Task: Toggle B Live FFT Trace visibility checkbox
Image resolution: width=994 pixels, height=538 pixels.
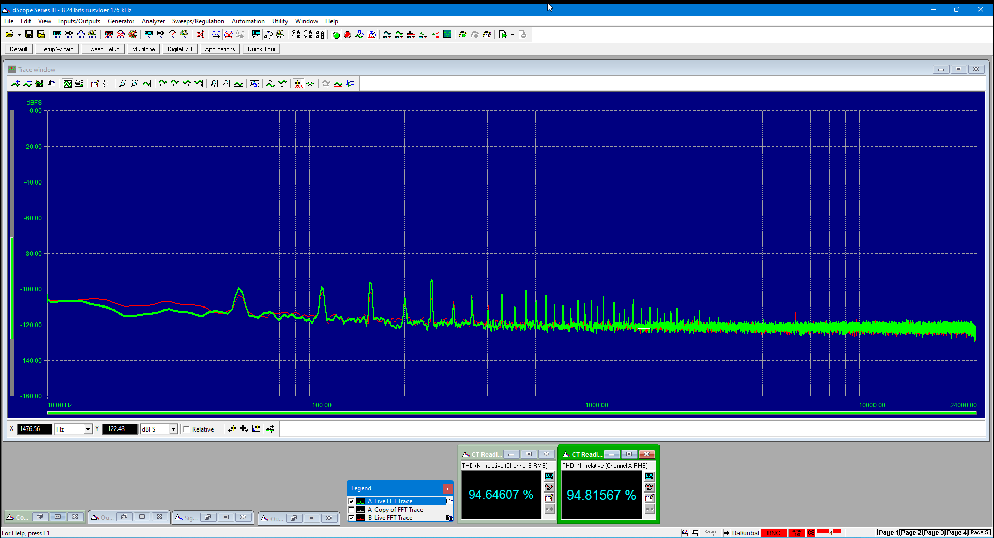Action: (x=352, y=518)
